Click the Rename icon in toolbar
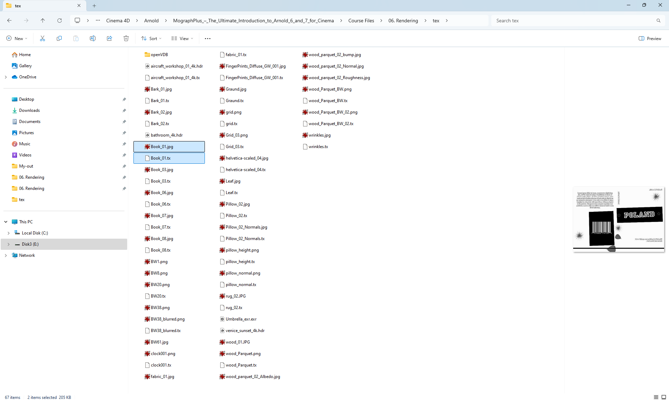This screenshot has height=401, width=669. [93, 38]
